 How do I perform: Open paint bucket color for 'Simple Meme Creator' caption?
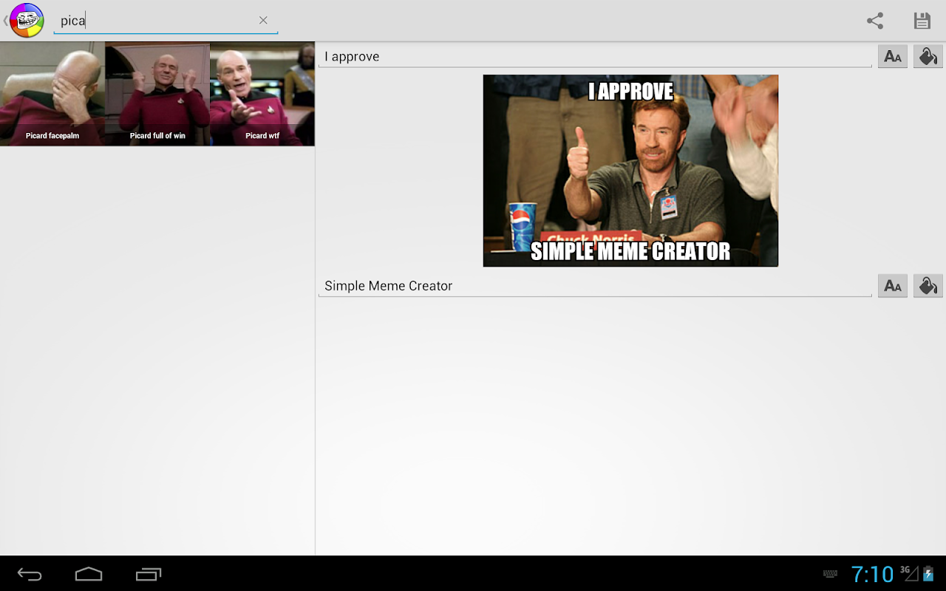[x=928, y=286]
